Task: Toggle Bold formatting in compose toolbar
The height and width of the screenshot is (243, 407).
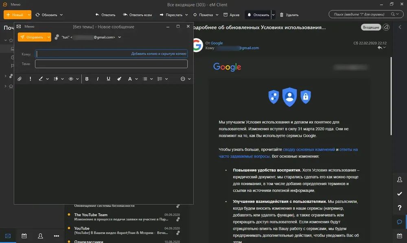Action: point(87,79)
